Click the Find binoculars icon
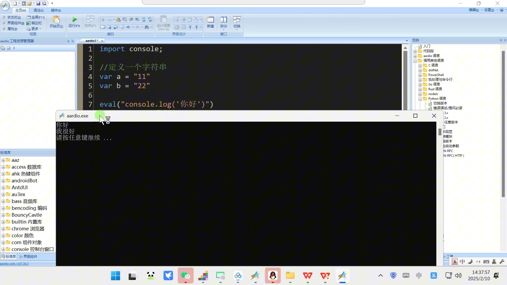This screenshot has height=285, width=507. point(147,27)
